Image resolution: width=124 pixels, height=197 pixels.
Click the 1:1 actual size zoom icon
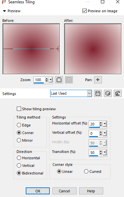coord(69,80)
